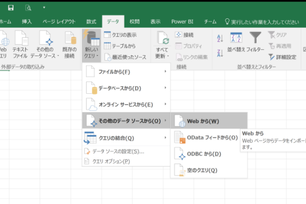Click the save icon in title bar
Screen dimensions: 306x204
(x=11, y=8)
